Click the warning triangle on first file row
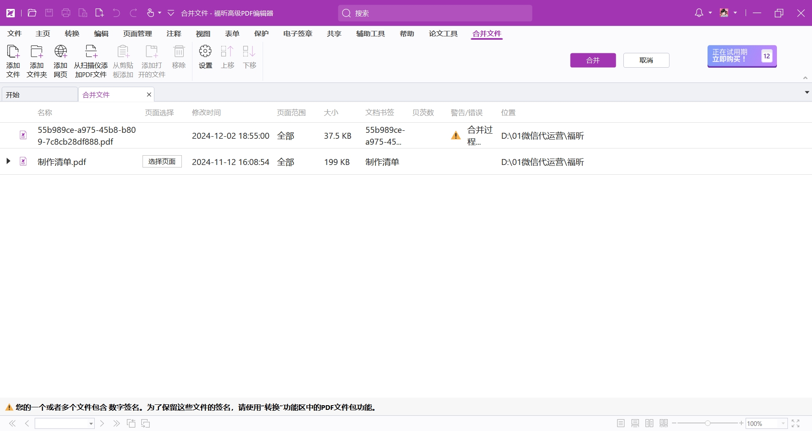The width and height of the screenshot is (812, 431). tap(455, 136)
